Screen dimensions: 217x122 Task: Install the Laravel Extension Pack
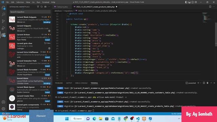tap(47, 66)
